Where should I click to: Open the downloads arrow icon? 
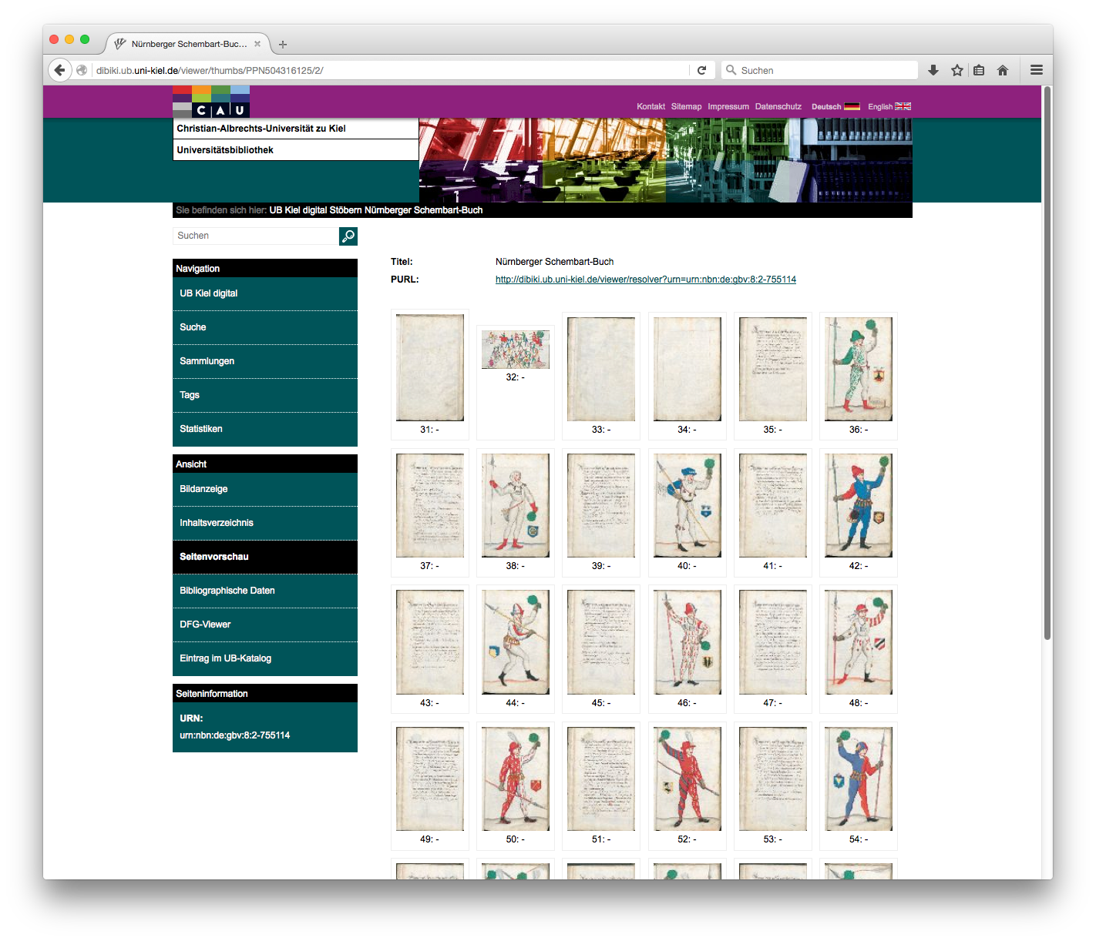[933, 70]
